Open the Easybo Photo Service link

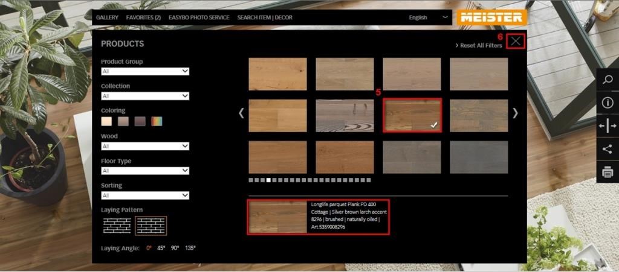(199, 17)
